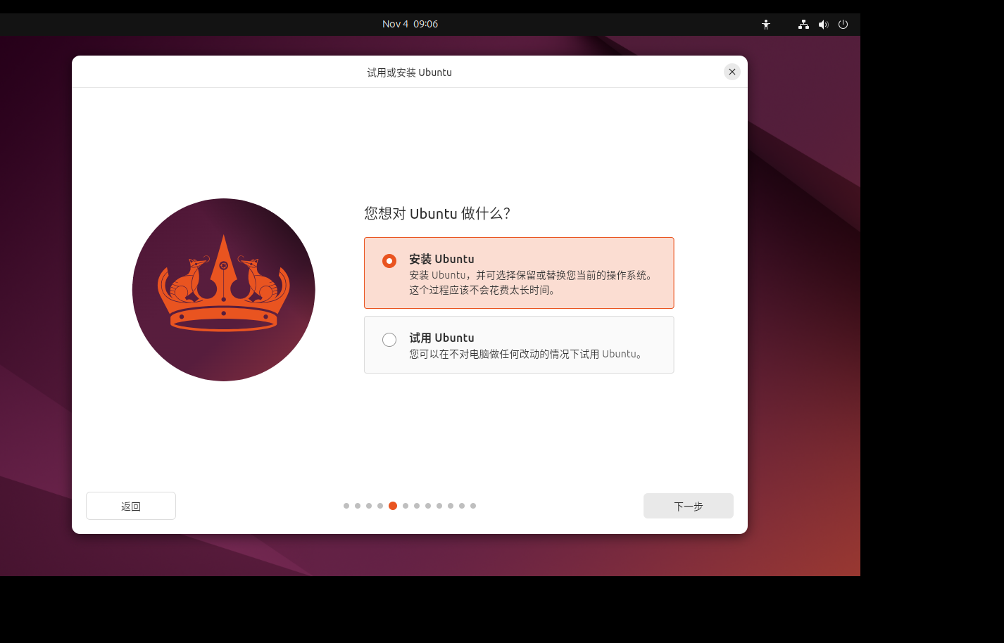The width and height of the screenshot is (1004, 643).
Task: Click the highlighted orange current step dot
Action: [393, 506]
